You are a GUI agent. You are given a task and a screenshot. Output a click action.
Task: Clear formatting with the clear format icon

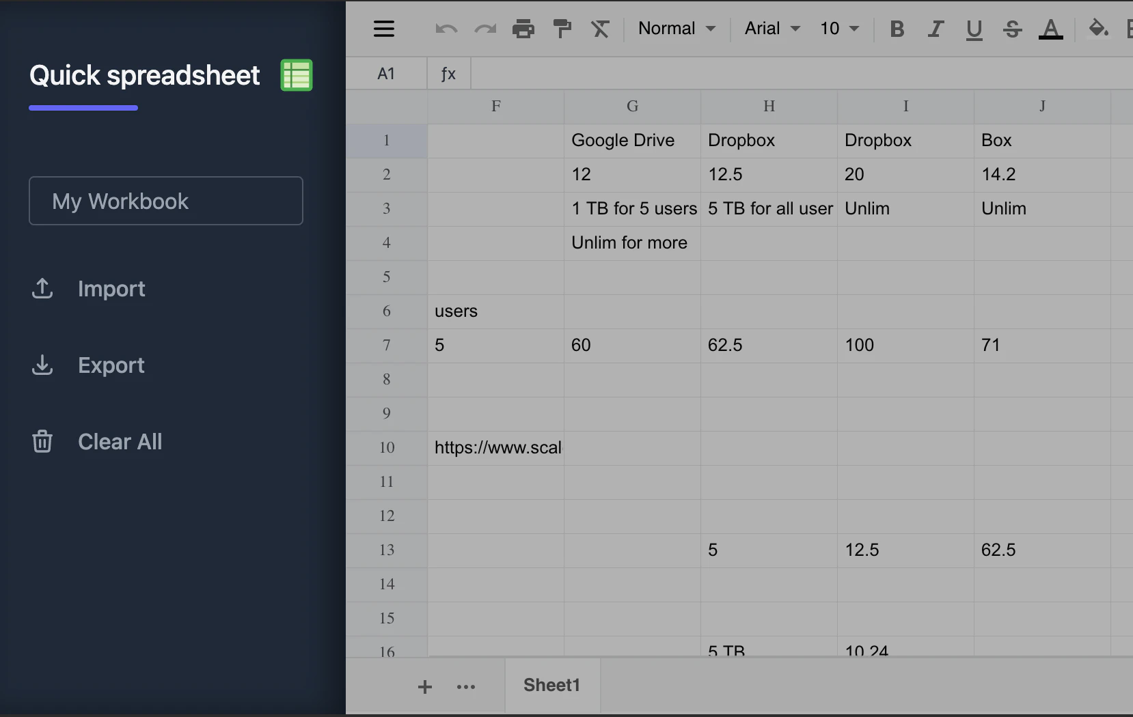601,29
